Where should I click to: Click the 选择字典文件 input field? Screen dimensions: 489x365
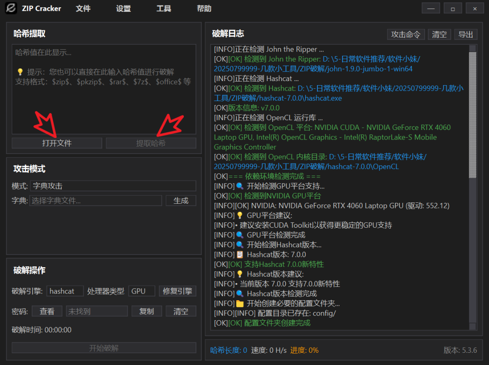(x=96, y=200)
